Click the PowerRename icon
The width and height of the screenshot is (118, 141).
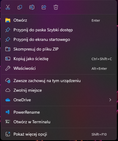pyautogui.click(x=8, y=112)
